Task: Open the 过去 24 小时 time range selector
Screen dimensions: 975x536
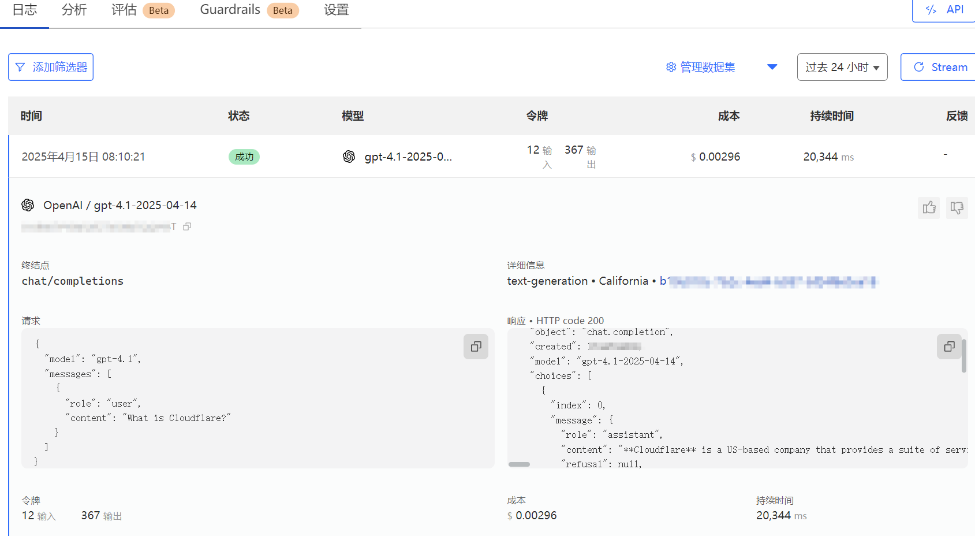Action: 842,67
